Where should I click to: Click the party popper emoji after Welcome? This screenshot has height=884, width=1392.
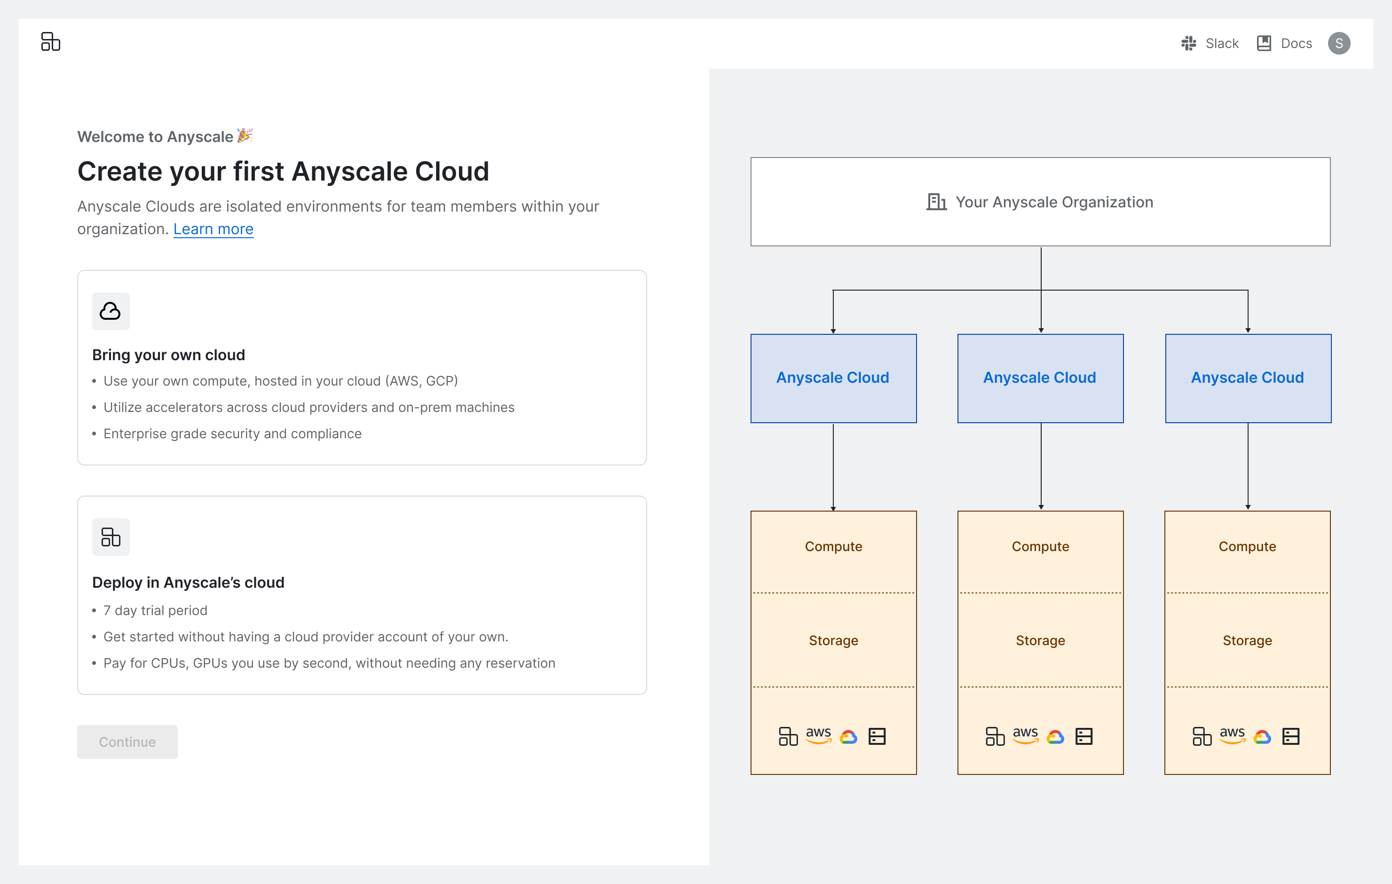point(245,135)
